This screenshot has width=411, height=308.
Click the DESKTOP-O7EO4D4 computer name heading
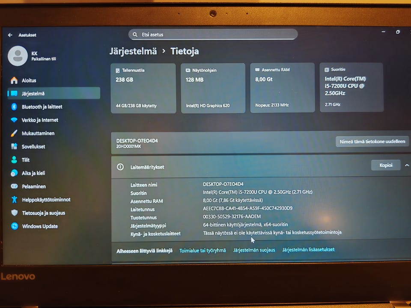pyautogui.click(x=137, y=141)
